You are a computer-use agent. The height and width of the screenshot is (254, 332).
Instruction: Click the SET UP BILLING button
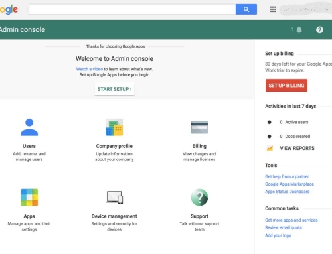[286, 86]
